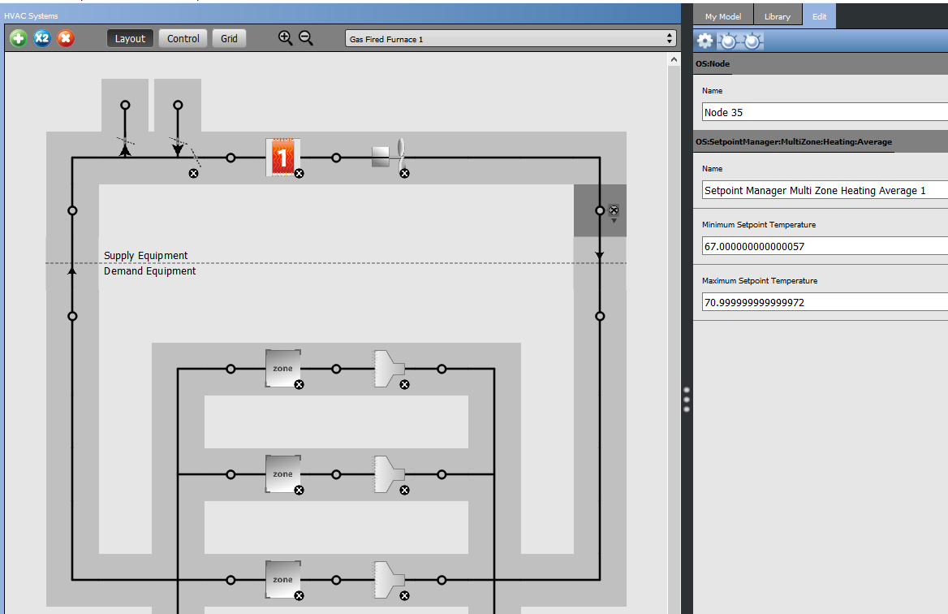
Task: Select the gas fired furnace coil icon
Action: point(282,158)
